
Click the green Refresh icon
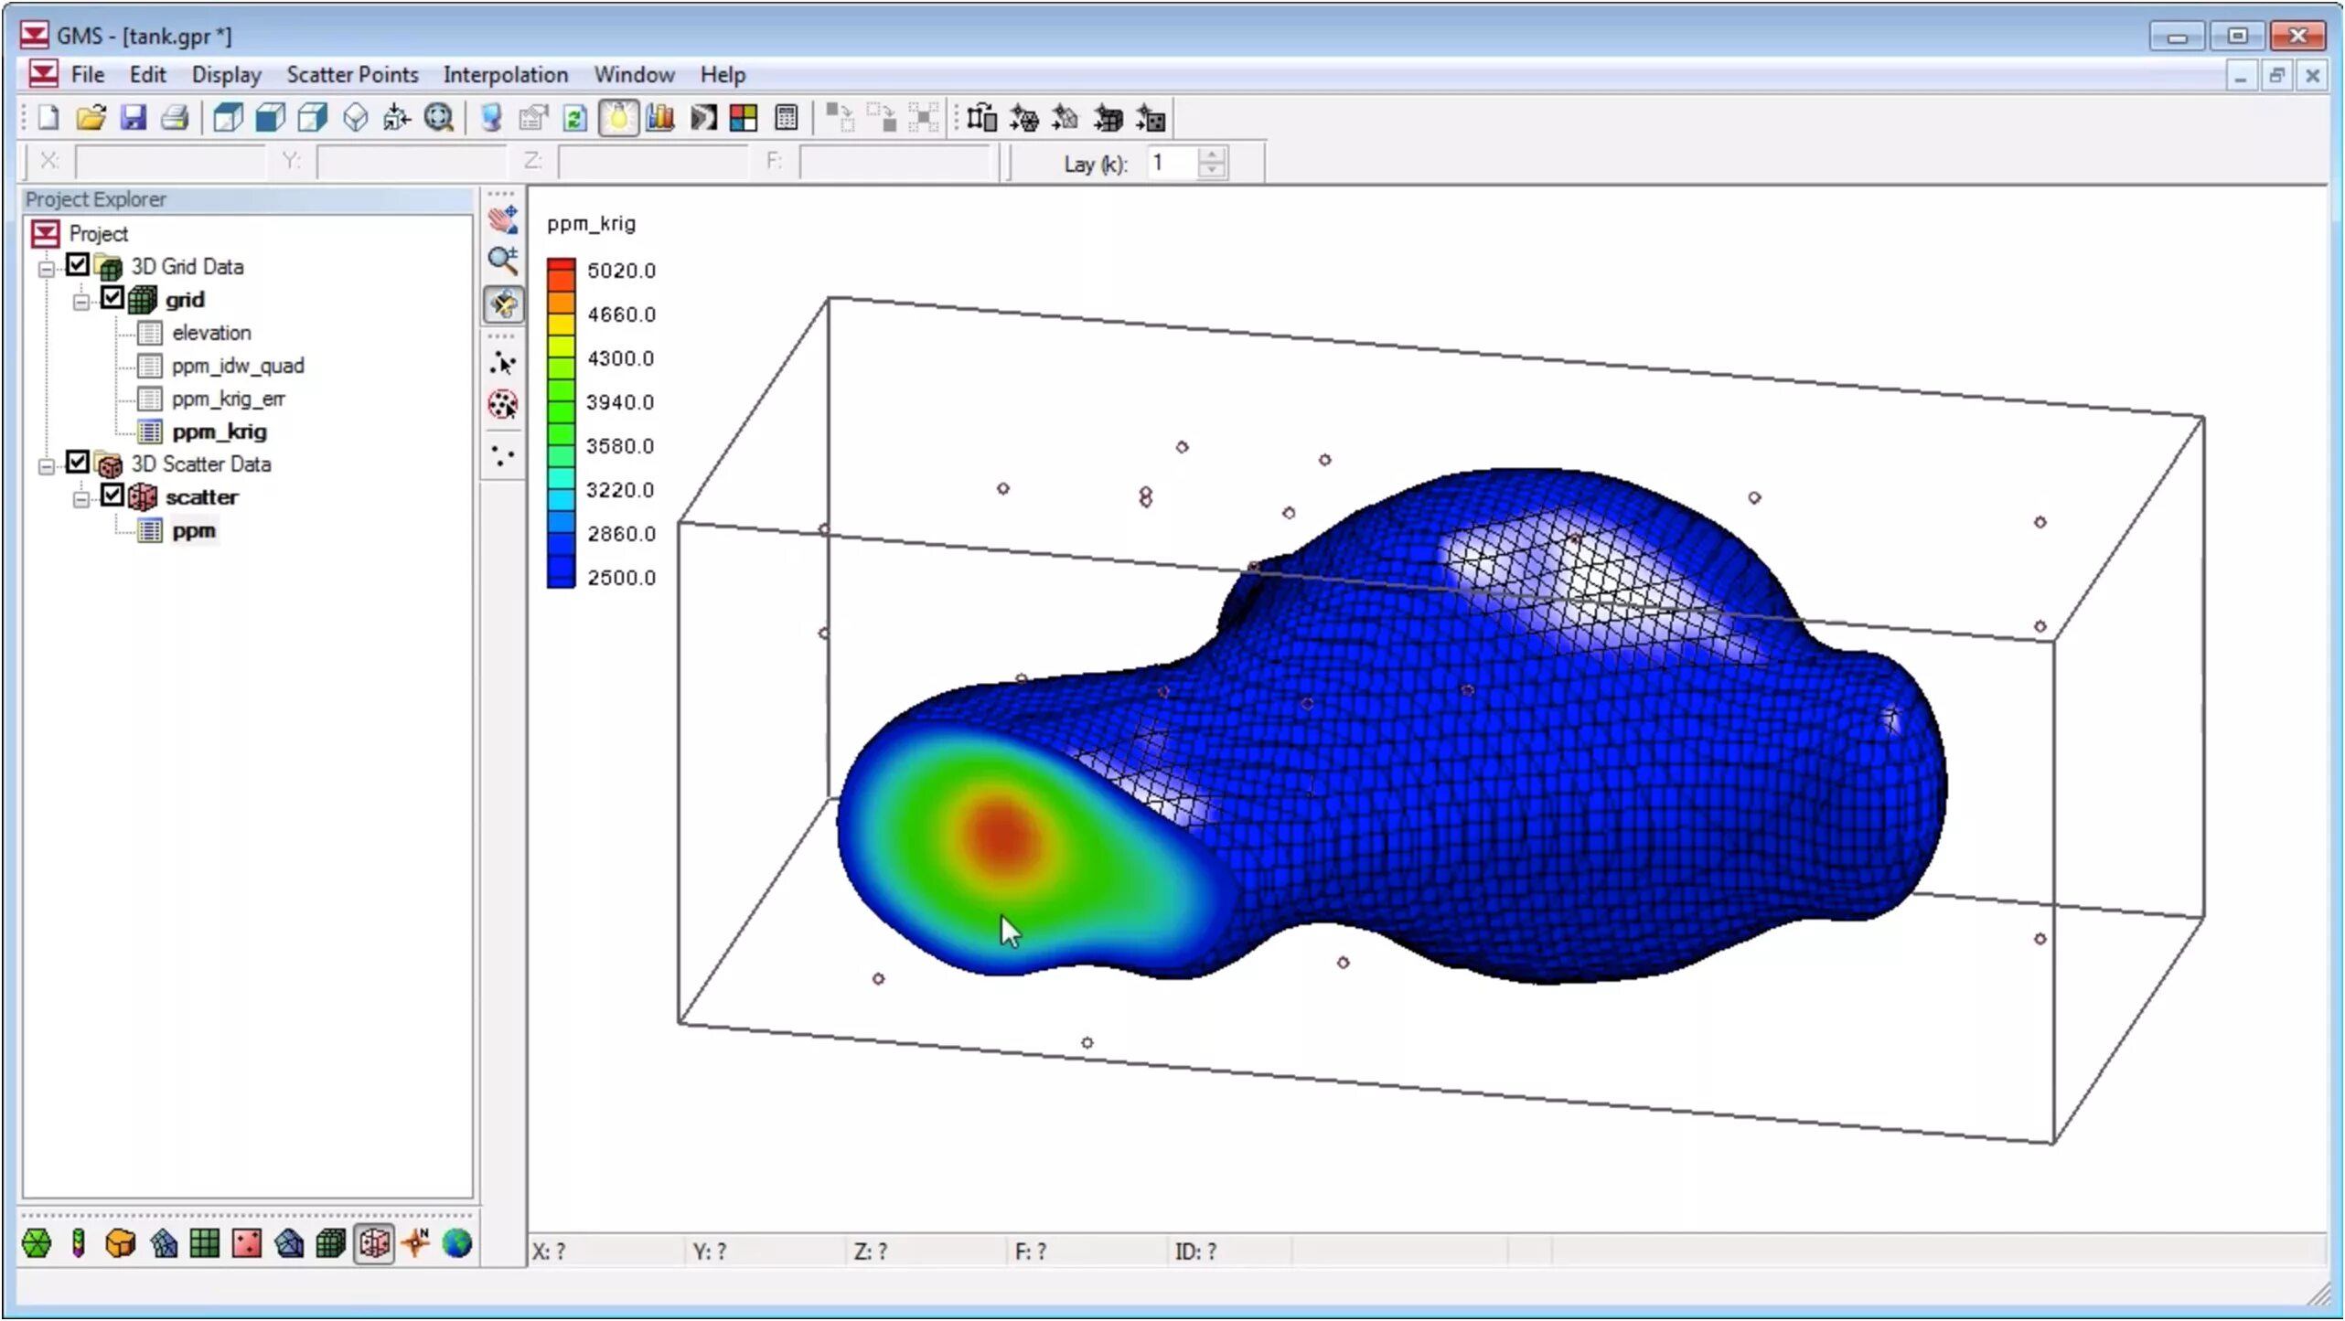pyautogui.click(x=575, y=118)
